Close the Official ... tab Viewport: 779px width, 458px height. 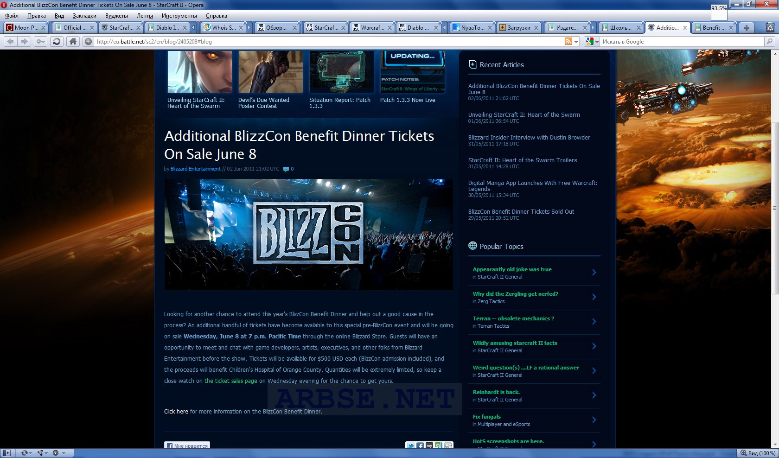click(92, 28)
